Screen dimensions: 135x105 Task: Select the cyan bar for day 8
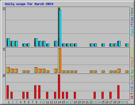click(x=36, y=42)
